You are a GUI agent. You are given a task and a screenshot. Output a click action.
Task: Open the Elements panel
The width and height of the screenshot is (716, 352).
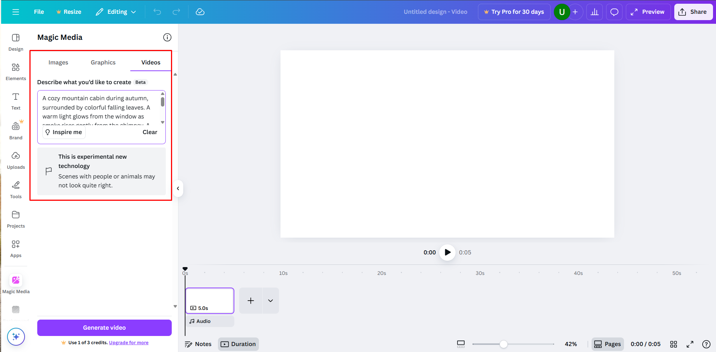coord(16,72)
